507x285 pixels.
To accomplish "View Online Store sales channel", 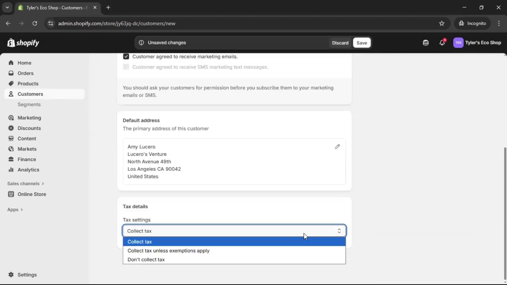I will click(x=31, y=194).
